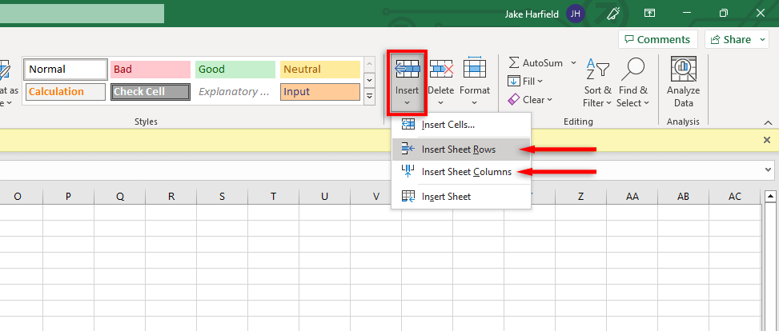
Task: Apply the Bad cell style
Action: coord(150,70)
